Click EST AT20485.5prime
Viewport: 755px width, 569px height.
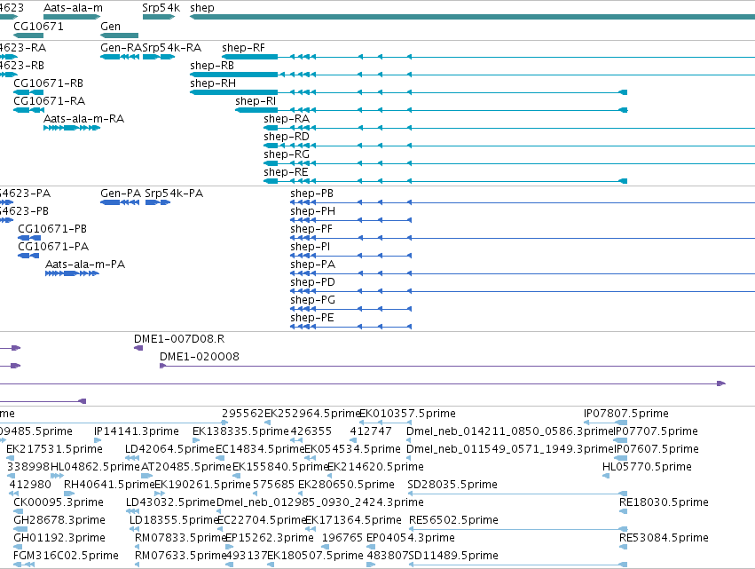(x=185, y=467)
